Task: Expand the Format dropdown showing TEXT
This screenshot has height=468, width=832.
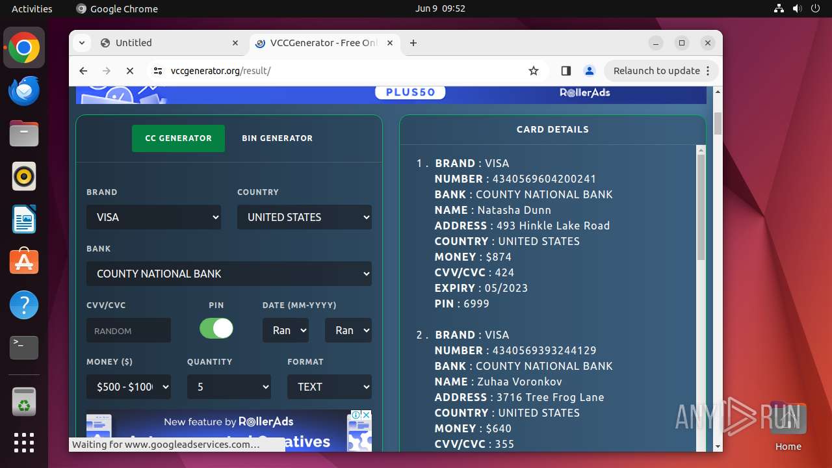Action: [330, 387]
